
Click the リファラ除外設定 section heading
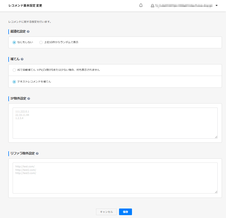click(x=23, y=153)
